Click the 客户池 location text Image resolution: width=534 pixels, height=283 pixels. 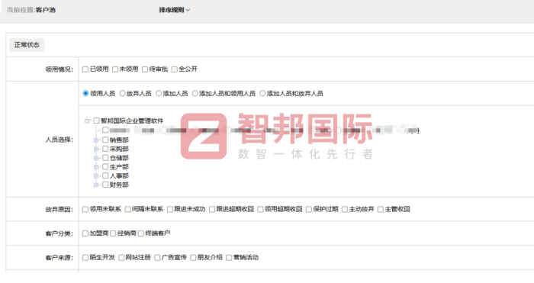coord(45,10)
